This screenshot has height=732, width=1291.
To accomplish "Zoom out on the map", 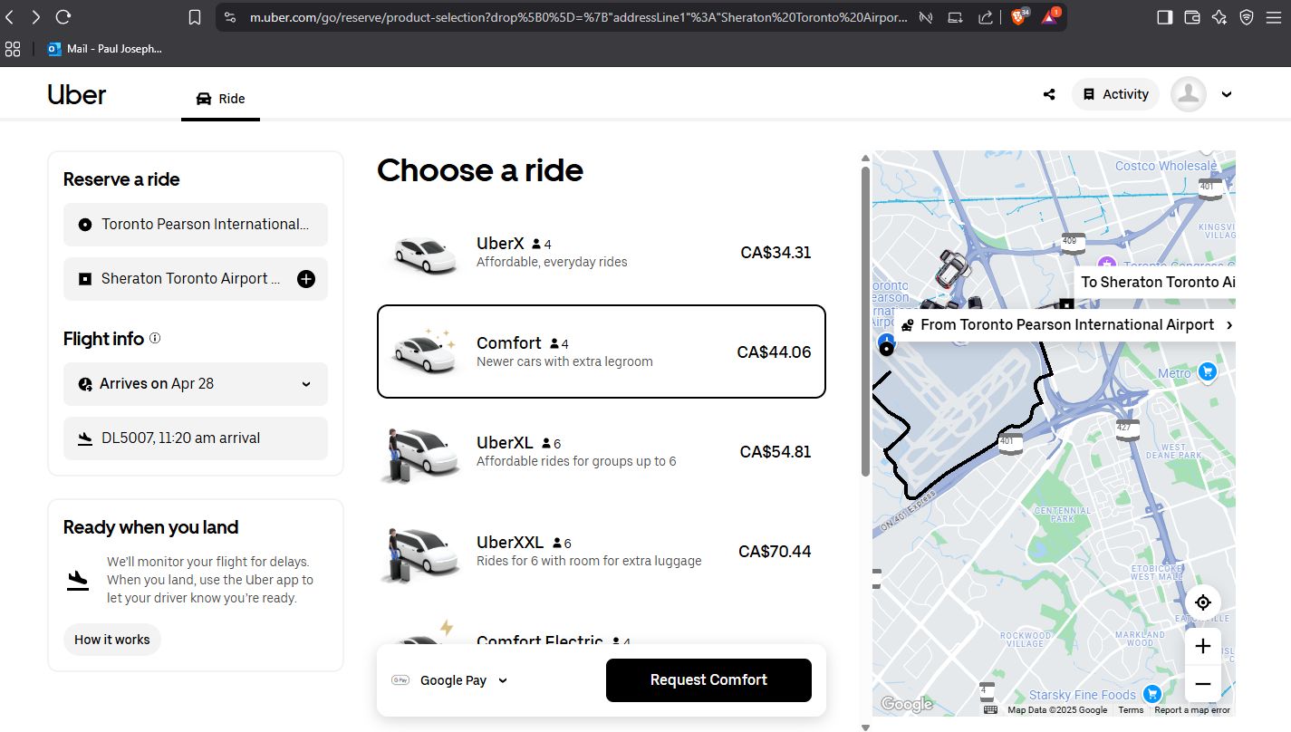I will [x=1202, y=684].
